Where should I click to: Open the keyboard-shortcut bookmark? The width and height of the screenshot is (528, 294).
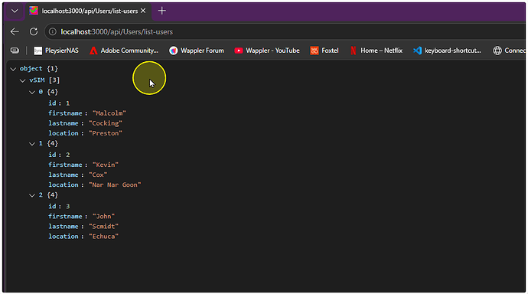(x=447, y=51)
